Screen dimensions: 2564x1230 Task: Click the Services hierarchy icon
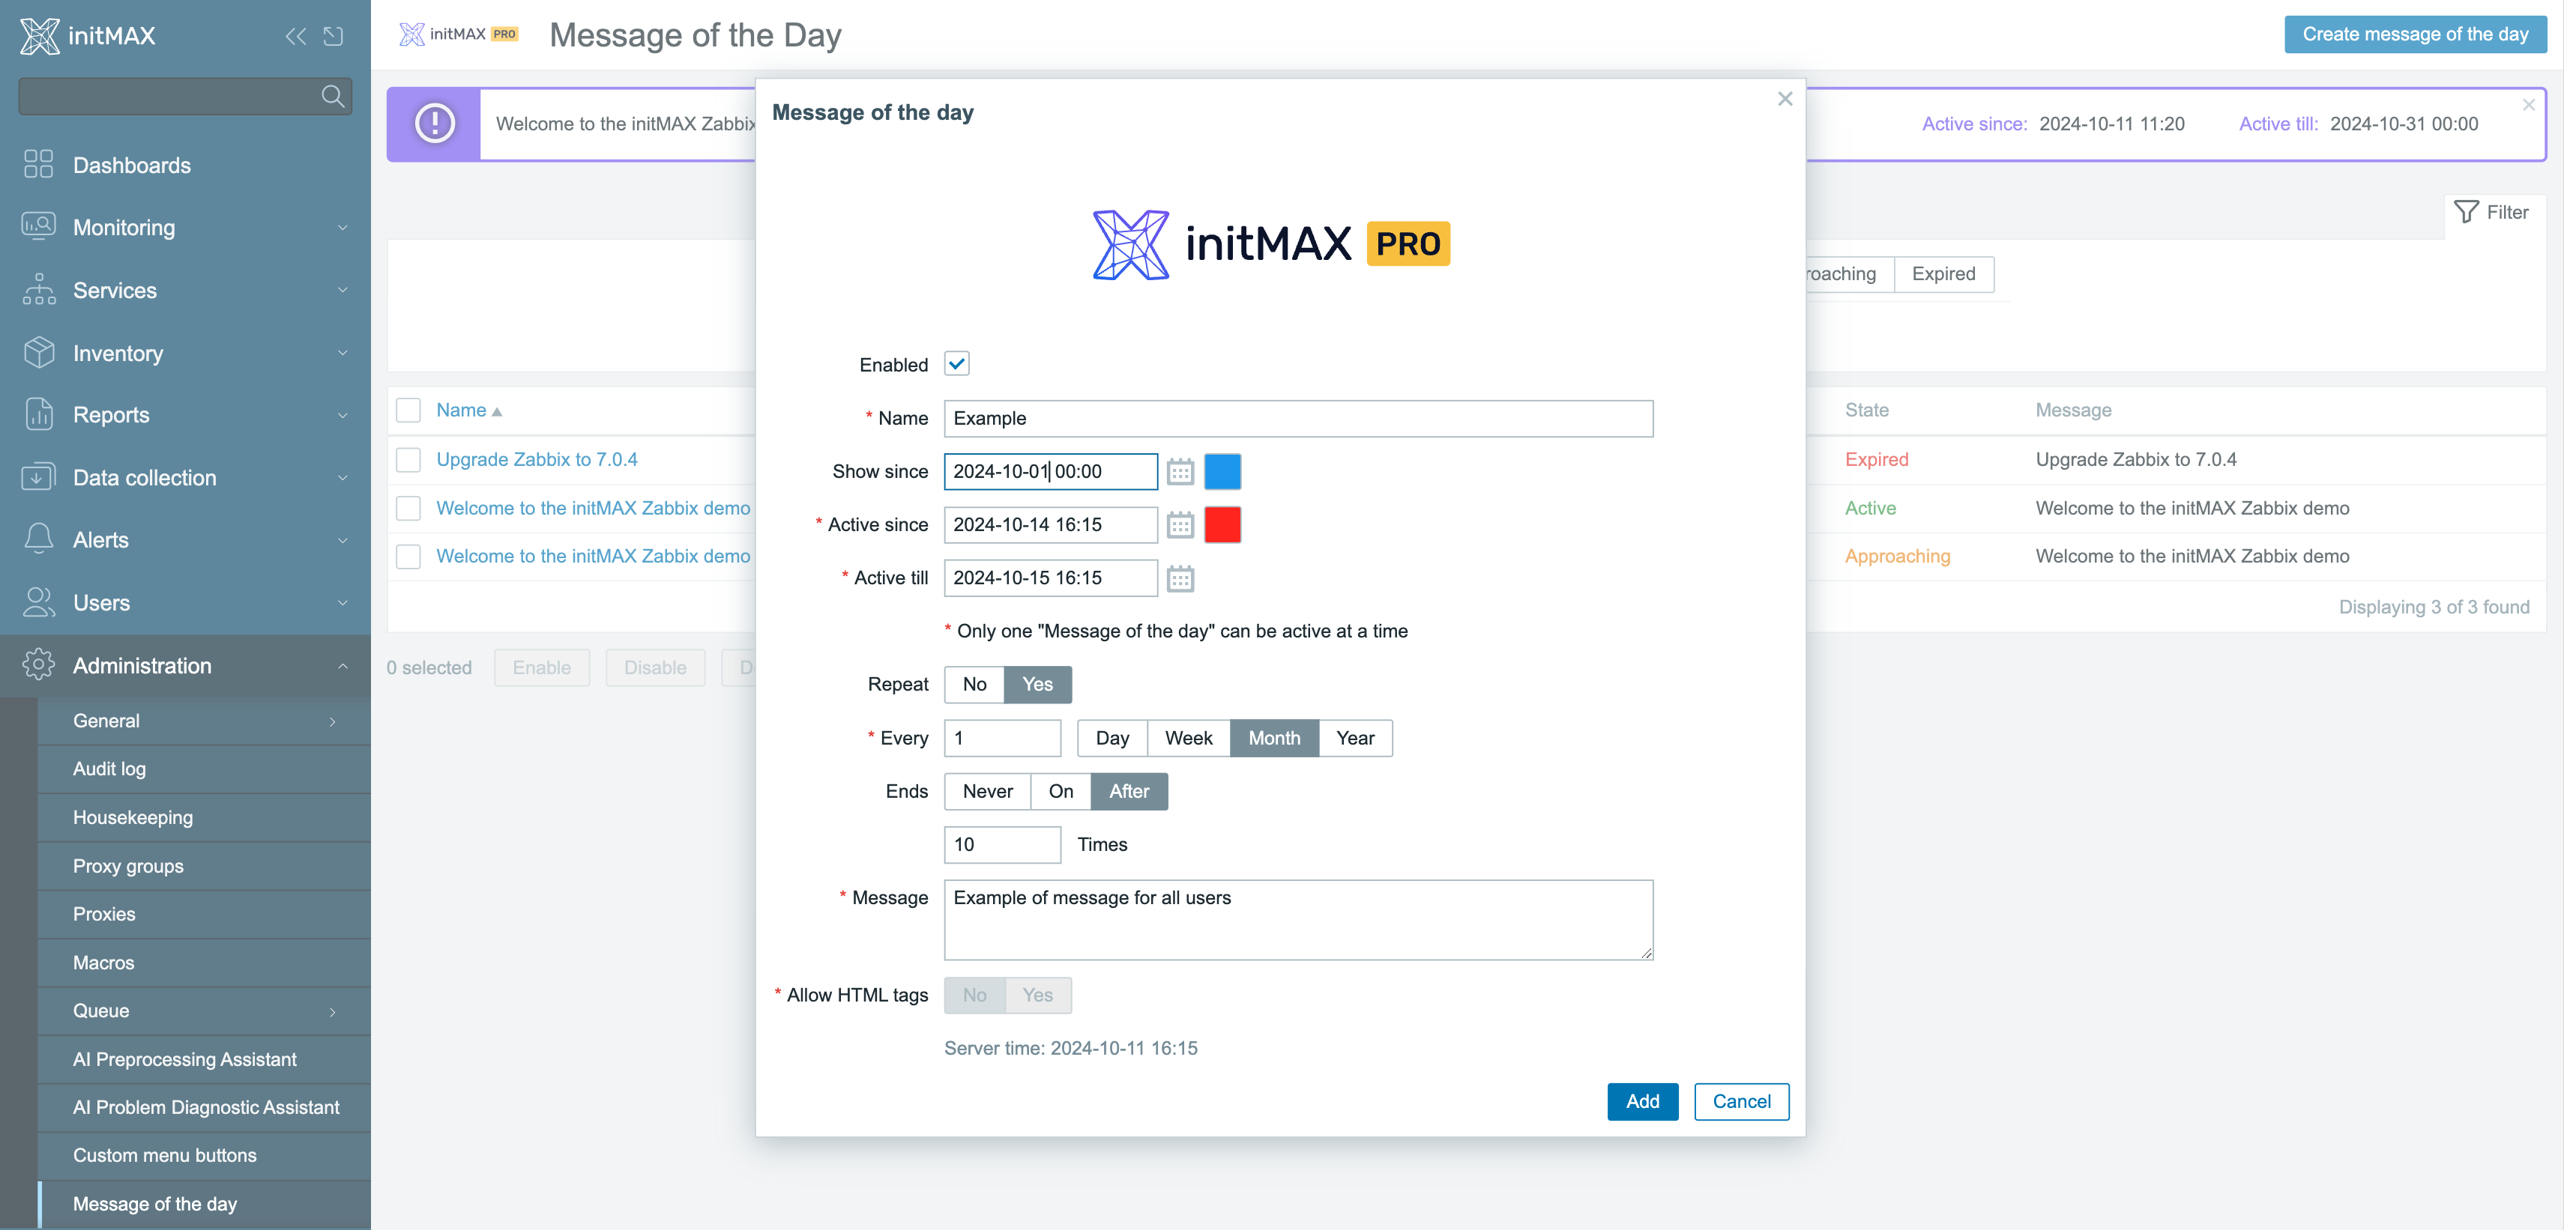click(39, 288)
